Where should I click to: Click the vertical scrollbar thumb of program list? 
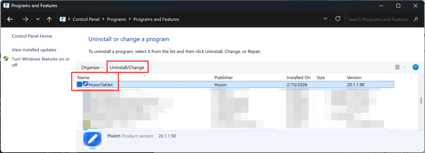[x=421, y=100]
